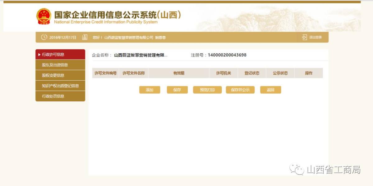This screenshot has width=373, height=186.
Task: Click the 预览打印 button
Action: tap(207, 90)
